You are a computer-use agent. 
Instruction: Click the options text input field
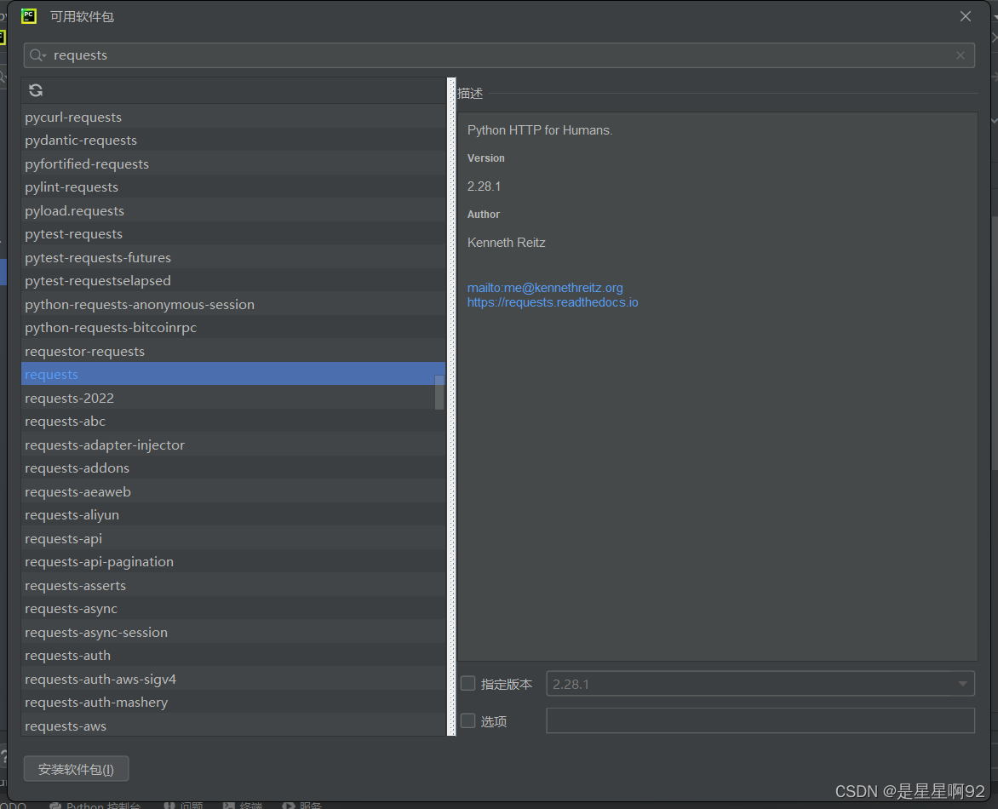[760, 720]
